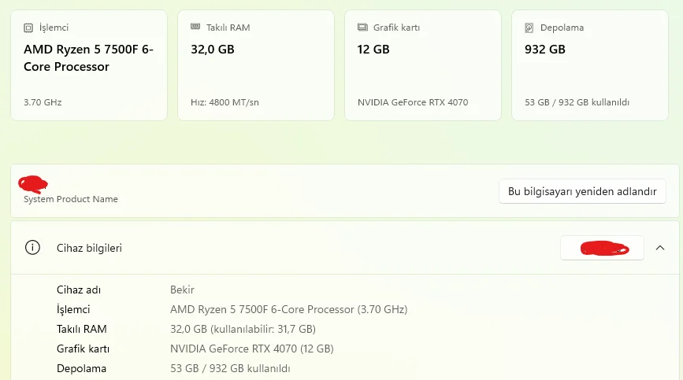Open the Grafik kartı 12 GB card

pyautogui.click(x=423, y=65)
